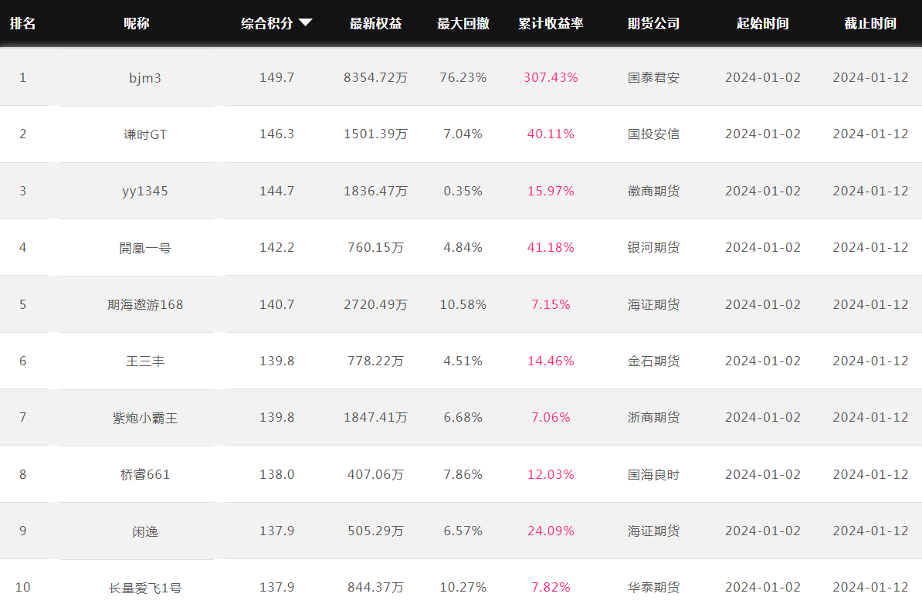The width and height of the screenshot is (922, 614).
Task: Select the 7.06% return value
Action: click(x=551, y=418)
